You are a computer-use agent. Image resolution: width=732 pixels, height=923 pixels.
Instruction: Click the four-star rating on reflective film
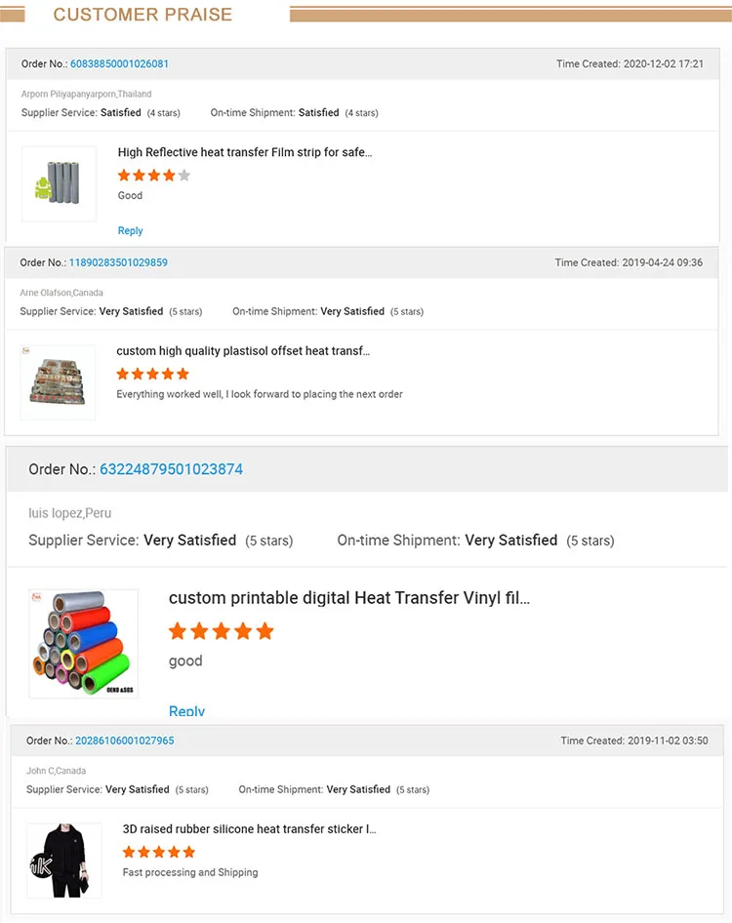coord(154,176)
